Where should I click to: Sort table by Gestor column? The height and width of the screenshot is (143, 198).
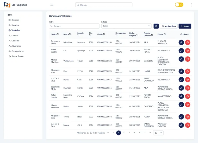[x=55, y=34]
